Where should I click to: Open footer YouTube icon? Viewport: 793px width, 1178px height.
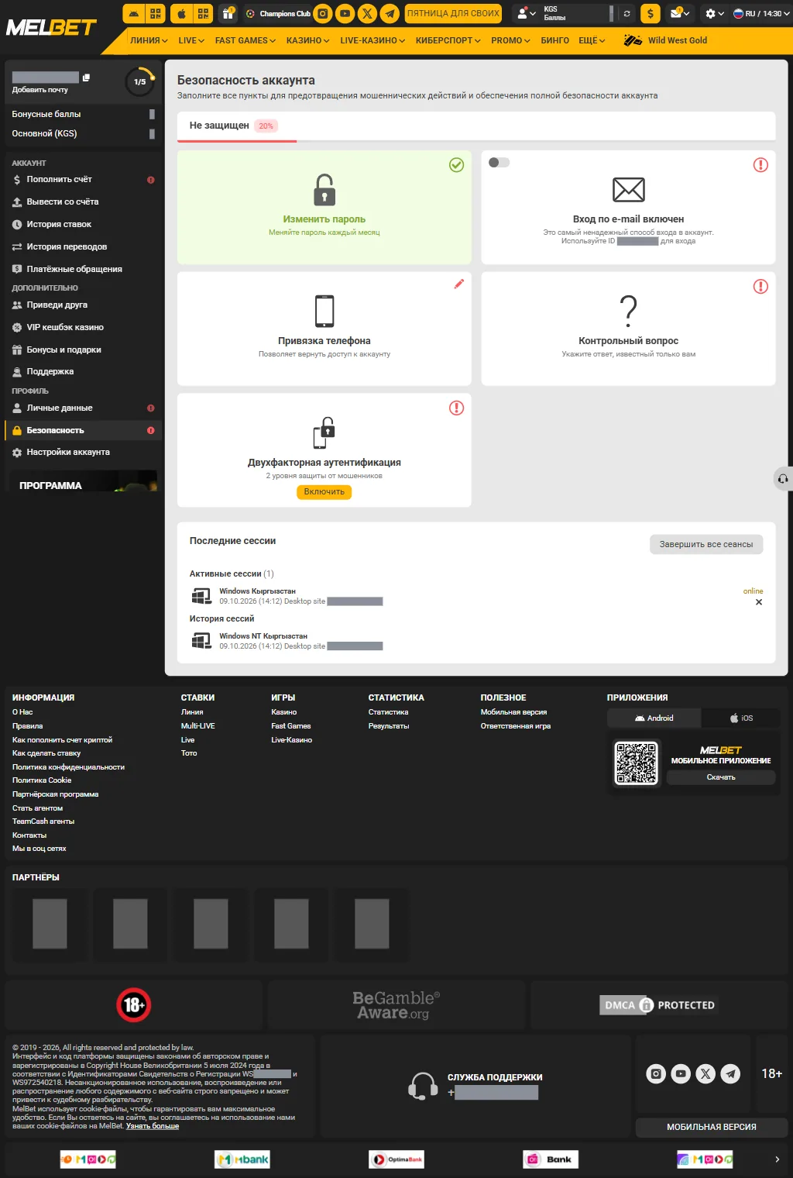[681, 1073]
